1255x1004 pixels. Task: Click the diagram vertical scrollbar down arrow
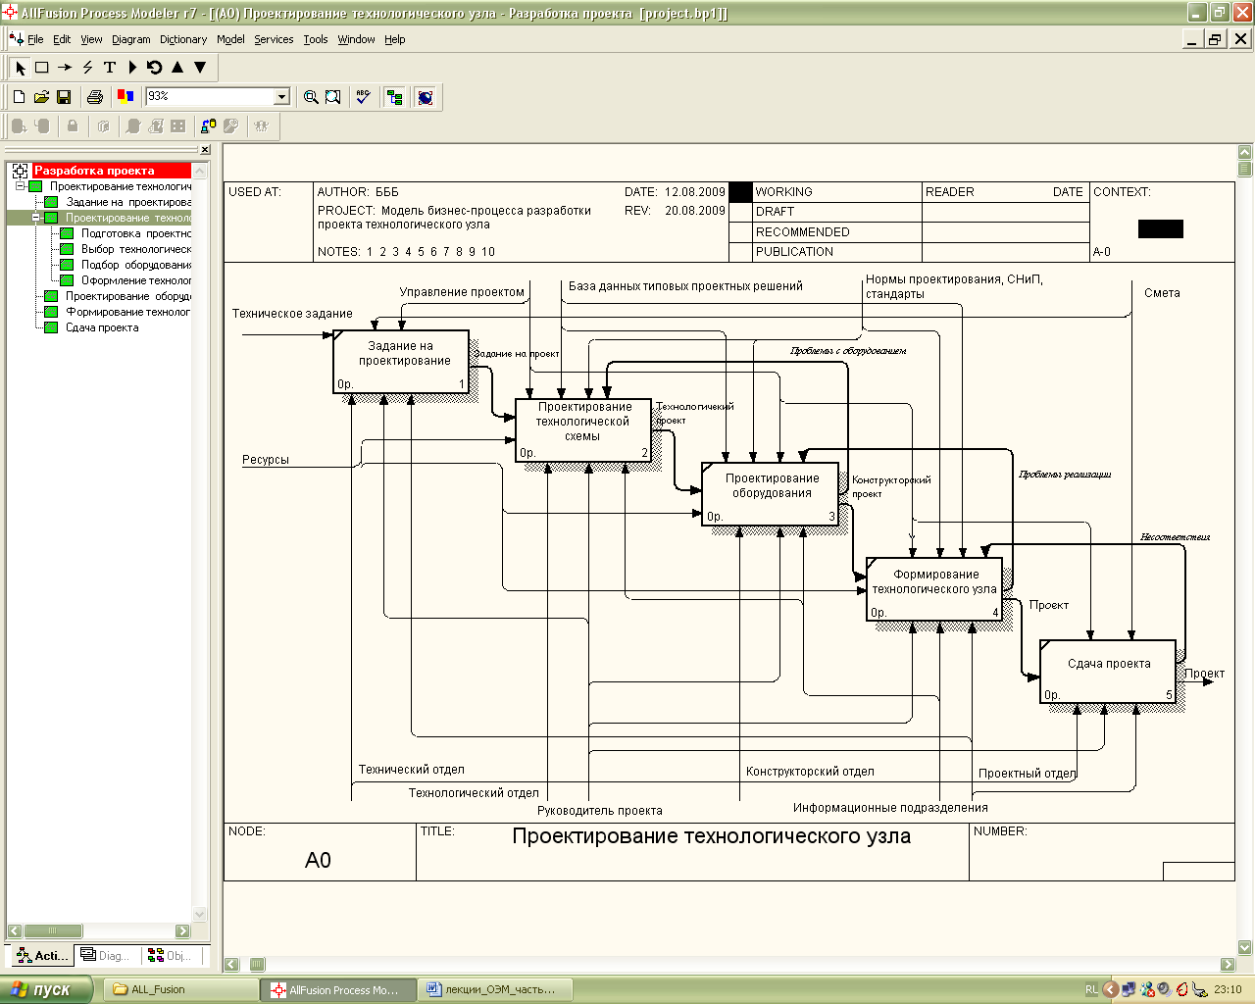pos(1244,947)
